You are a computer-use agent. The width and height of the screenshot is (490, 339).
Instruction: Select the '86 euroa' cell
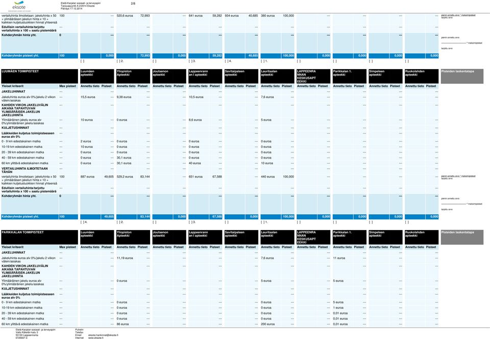[122, 324]
